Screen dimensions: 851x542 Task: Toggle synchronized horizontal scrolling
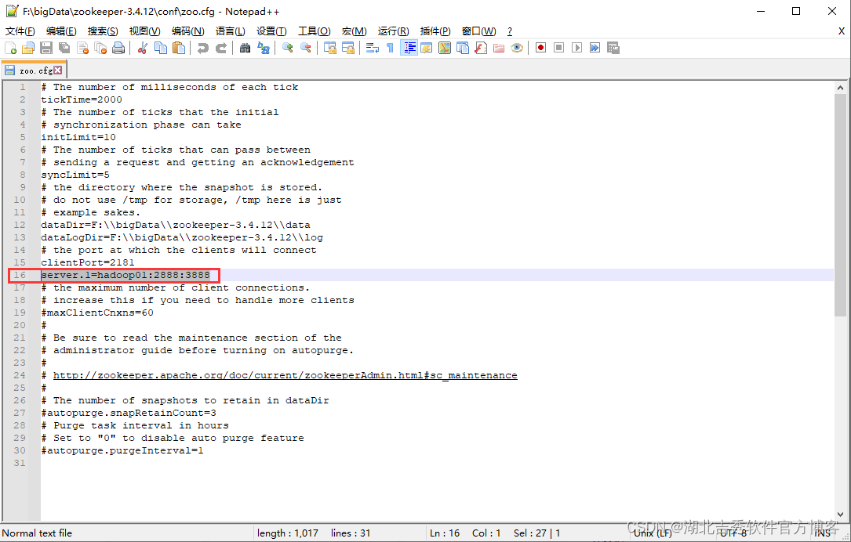[348, 49]
